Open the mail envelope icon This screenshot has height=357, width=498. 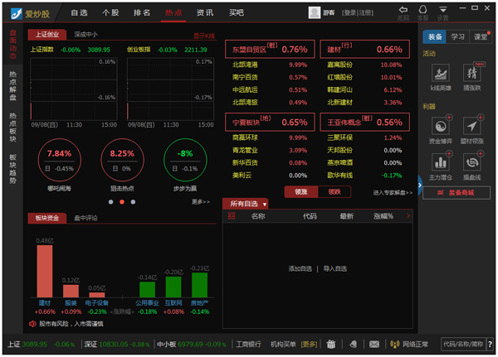pos(374,344)
